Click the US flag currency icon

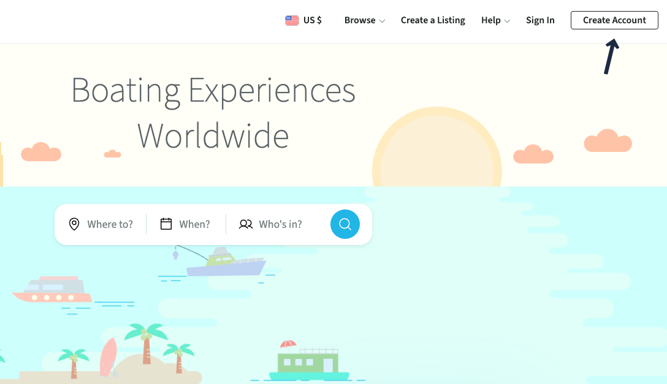point(292,20)
